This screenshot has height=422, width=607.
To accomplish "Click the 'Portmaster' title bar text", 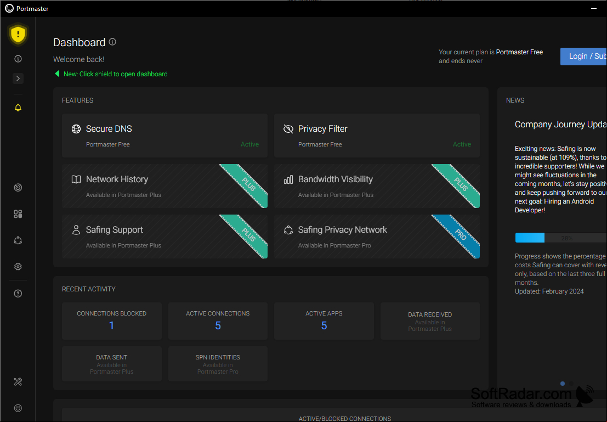I will pyautogui.click(x=32, y=9).
